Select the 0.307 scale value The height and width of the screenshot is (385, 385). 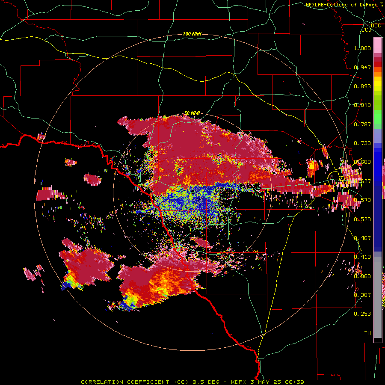point(362,295)
